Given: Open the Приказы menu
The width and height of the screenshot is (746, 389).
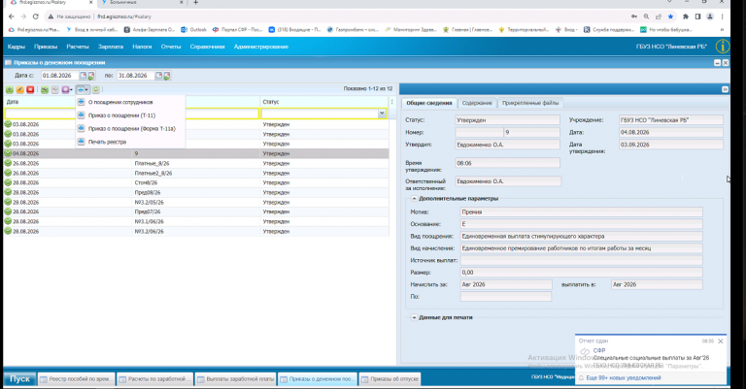Looking at the screenshot, I should [46, 47].
